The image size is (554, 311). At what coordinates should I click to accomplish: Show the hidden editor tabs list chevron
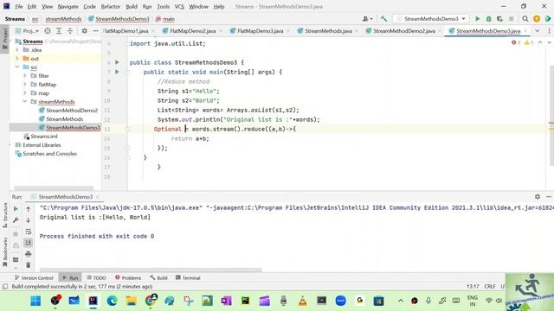tap(537, 31)
